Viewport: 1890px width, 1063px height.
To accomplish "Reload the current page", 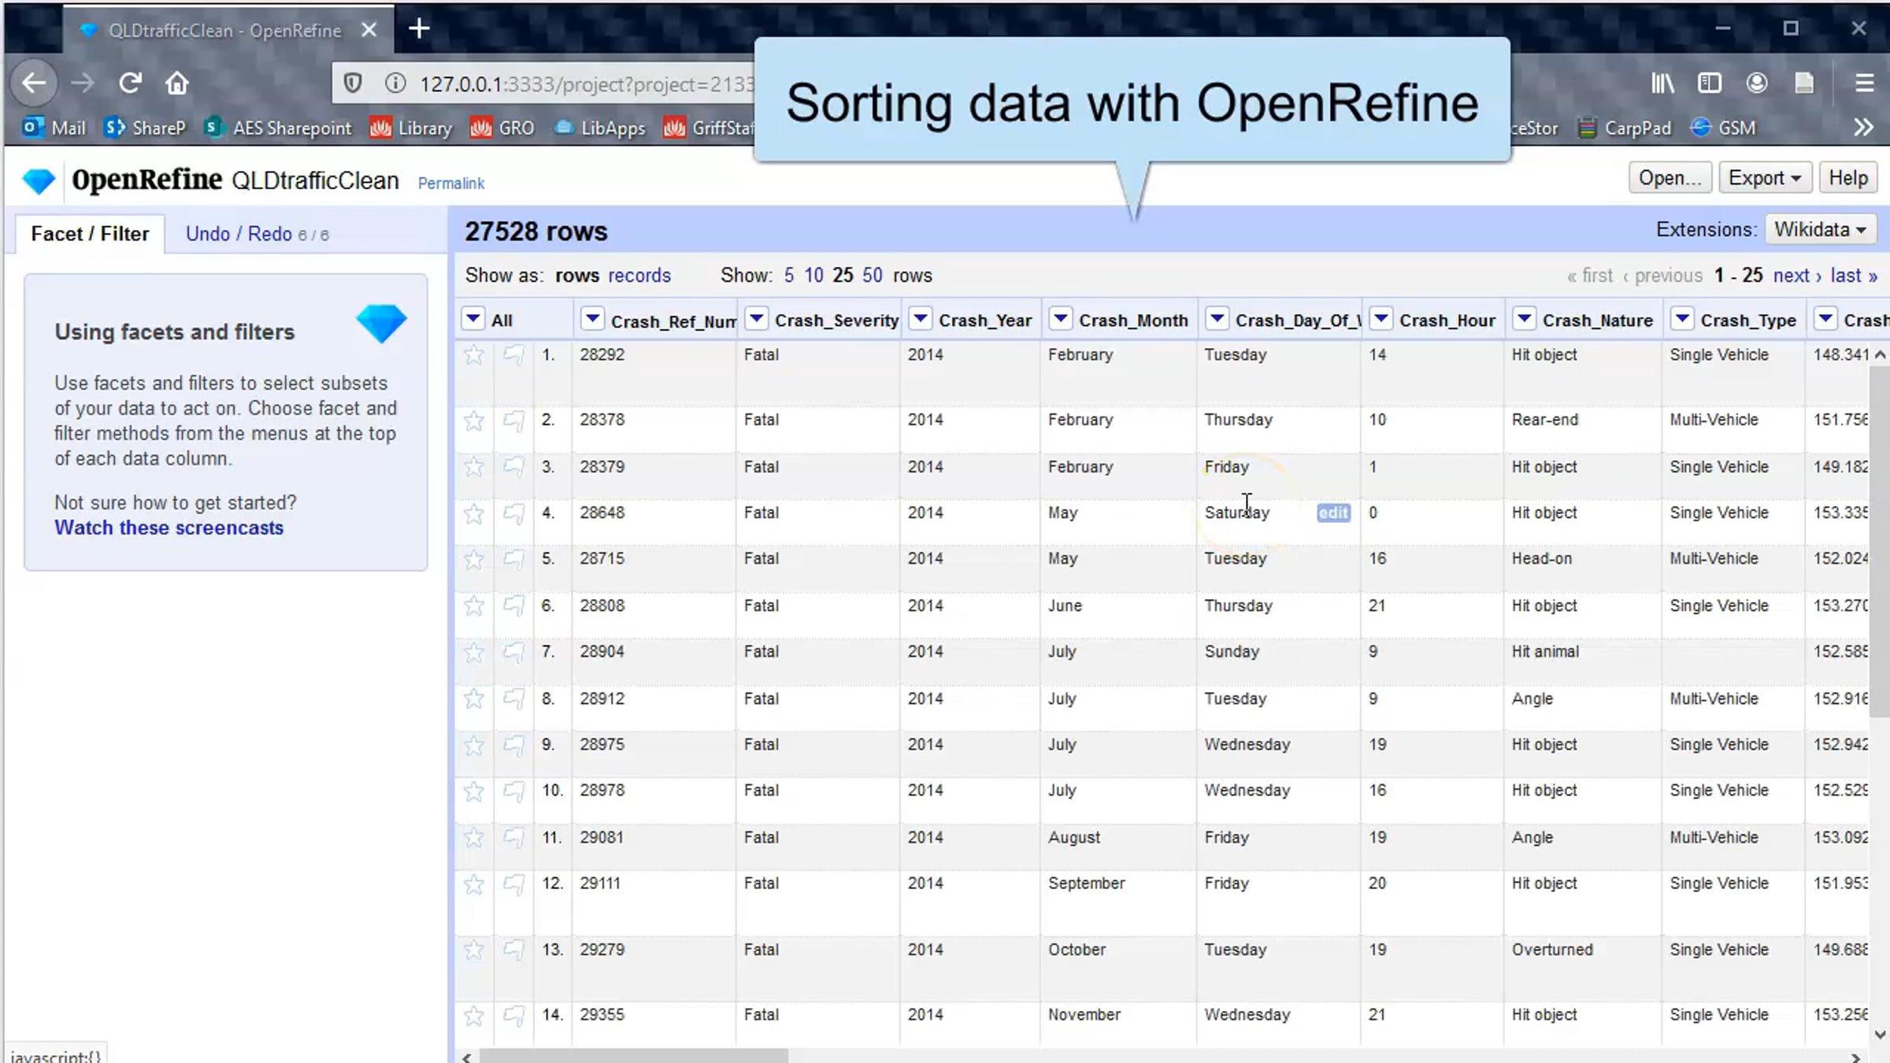I will coord(130,83).
